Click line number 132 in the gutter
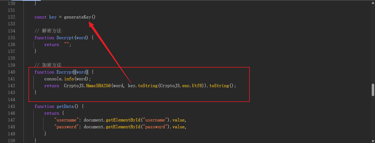 [x=11, y=17]
